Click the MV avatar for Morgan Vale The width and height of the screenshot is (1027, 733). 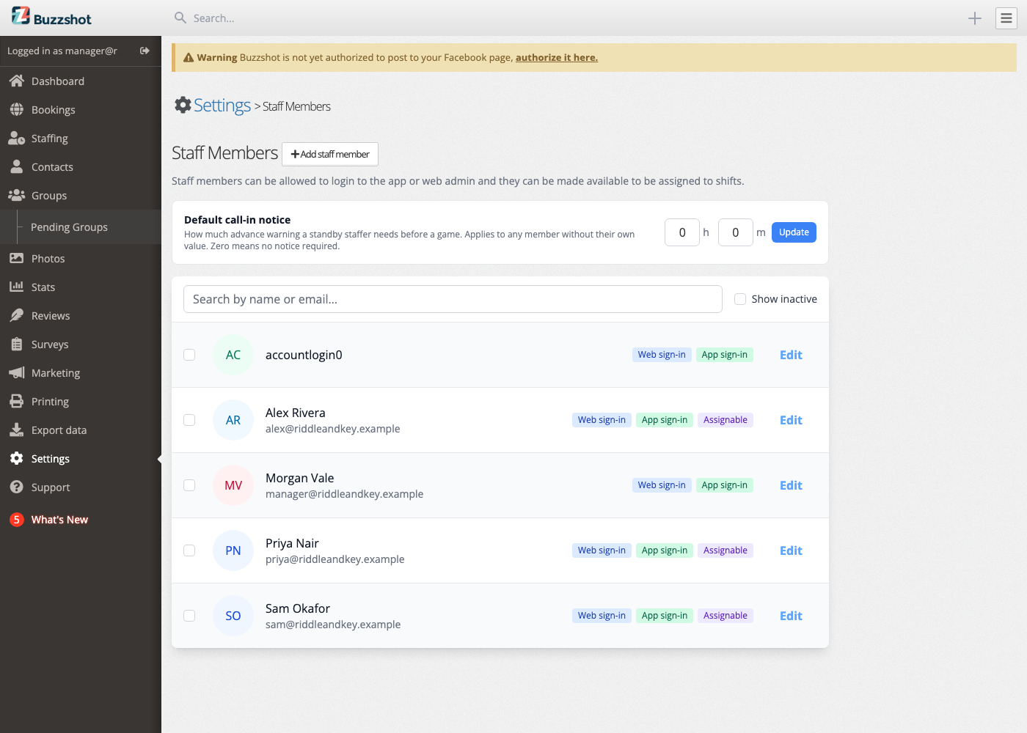coord(233,485)
